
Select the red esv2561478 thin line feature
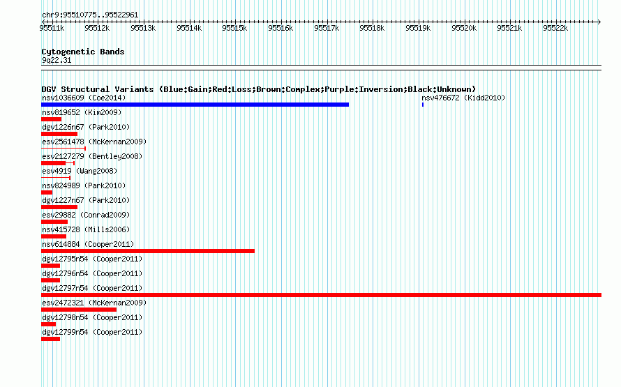(x=63, y=149)
